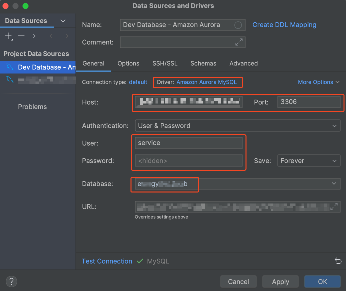Click the Project Data Sources heading
Screen dimensions: 346x291
[36, 54]
